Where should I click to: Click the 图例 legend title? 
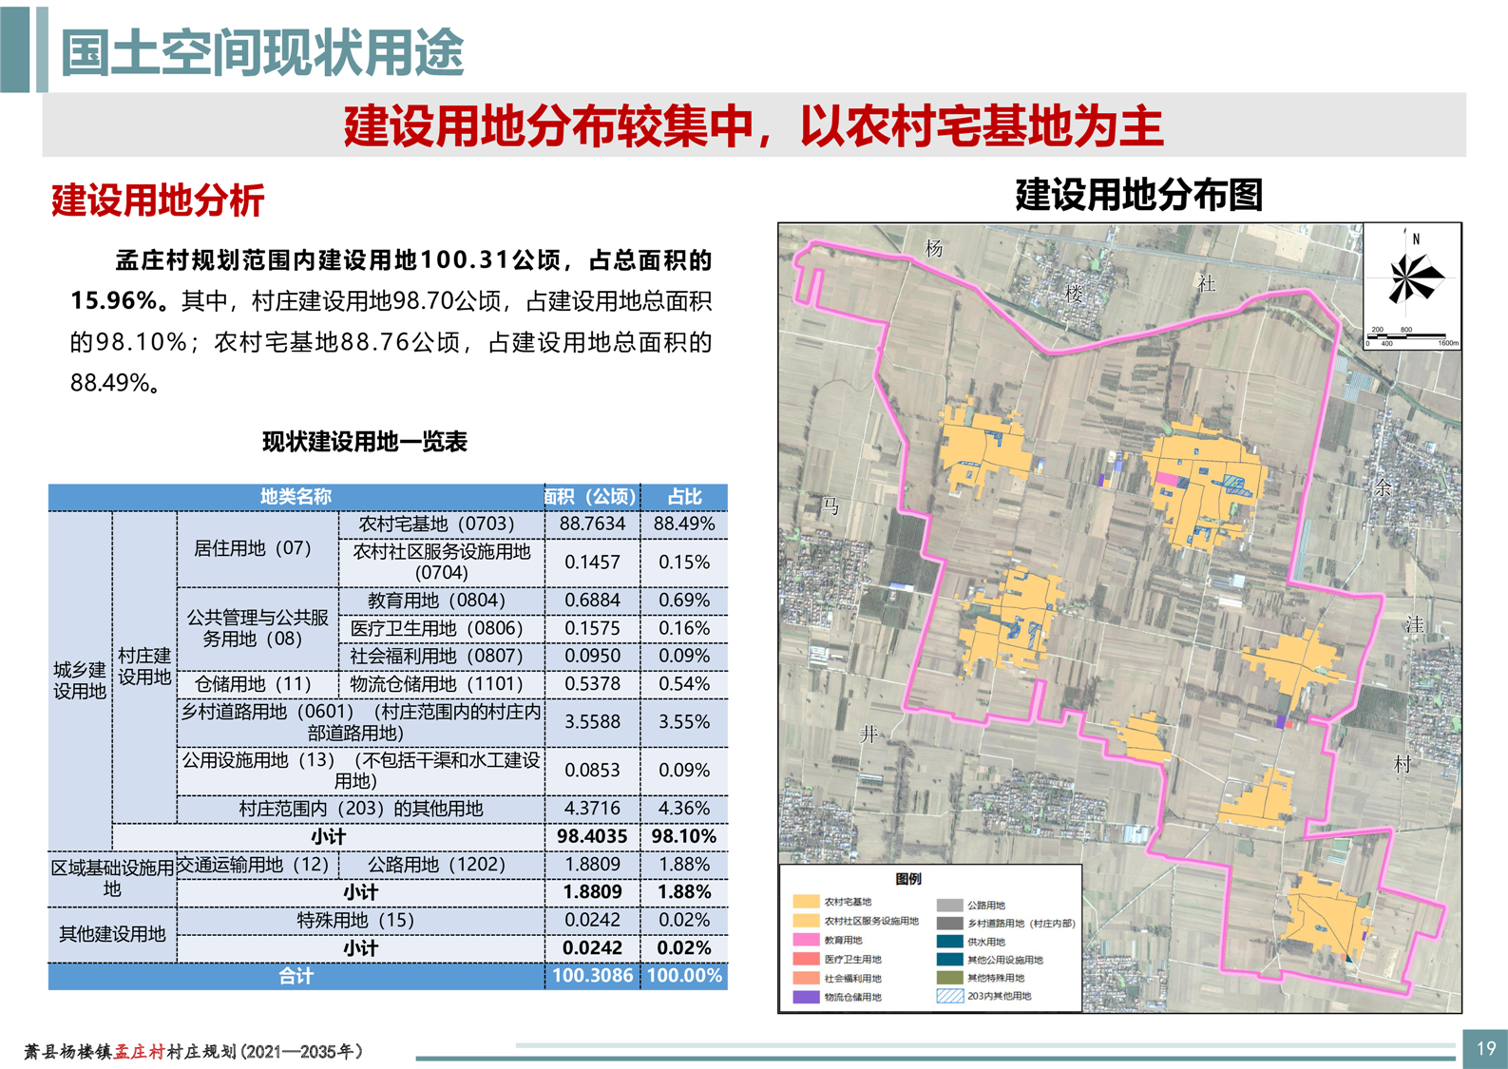tap(908, 879)
